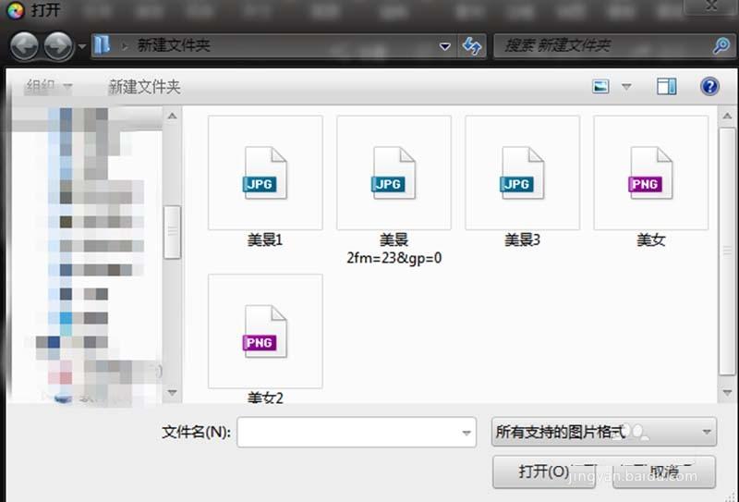Select the 美景 2fm=23&gp=0 JPG file
Image resolution: width=739 pixels, height=502 pixels.
(x=394, y=190)
